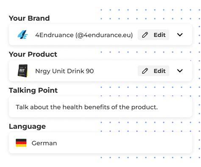
Task: Click the Your Brand heading
Action: pyautogui.click(x=29, y=18)
